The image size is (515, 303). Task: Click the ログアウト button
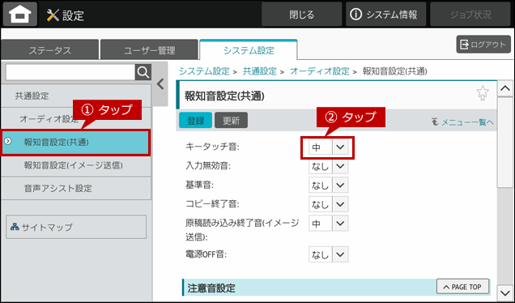[483, 45]
